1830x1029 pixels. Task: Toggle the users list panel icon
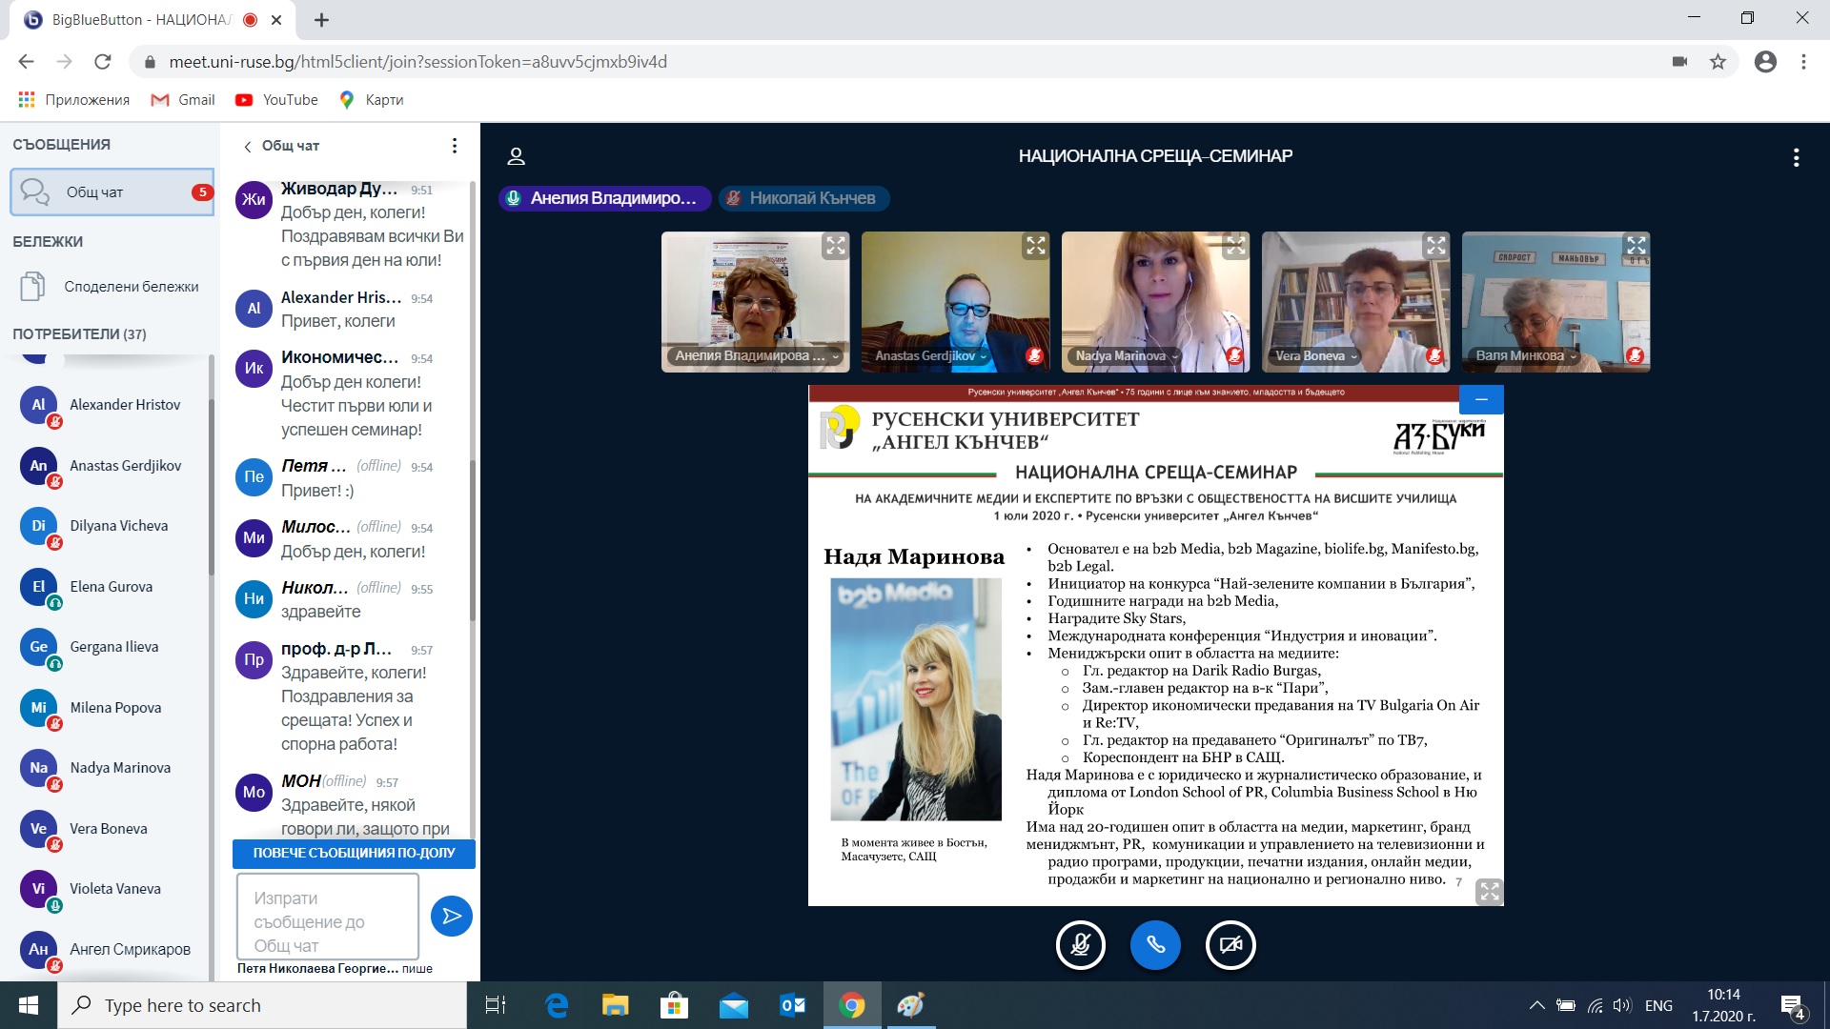516,157
